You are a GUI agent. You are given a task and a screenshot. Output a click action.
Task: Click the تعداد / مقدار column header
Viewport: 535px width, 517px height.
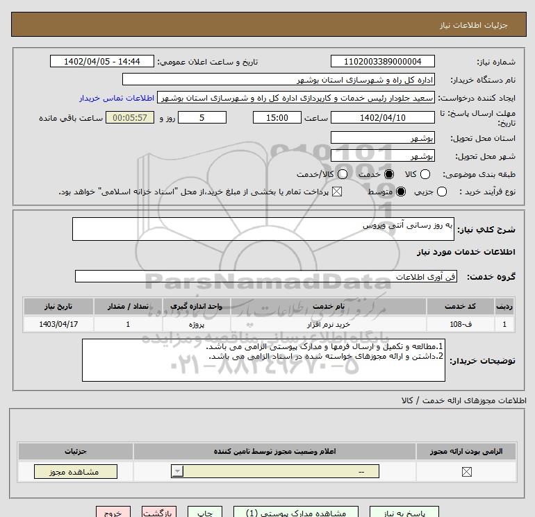[128, 306]
